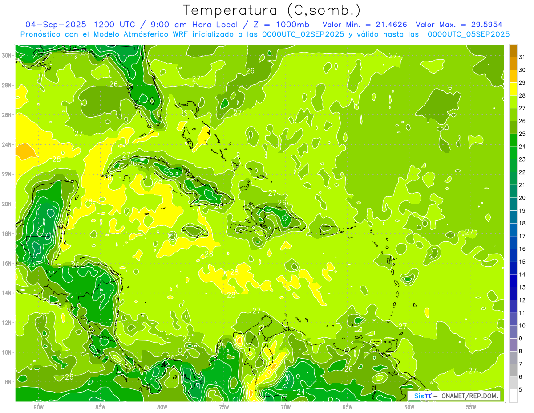This screenshot has height=413, width=534.
Task: Pick the orange legend swatch between 30 and 31
Action: point(513,64)
